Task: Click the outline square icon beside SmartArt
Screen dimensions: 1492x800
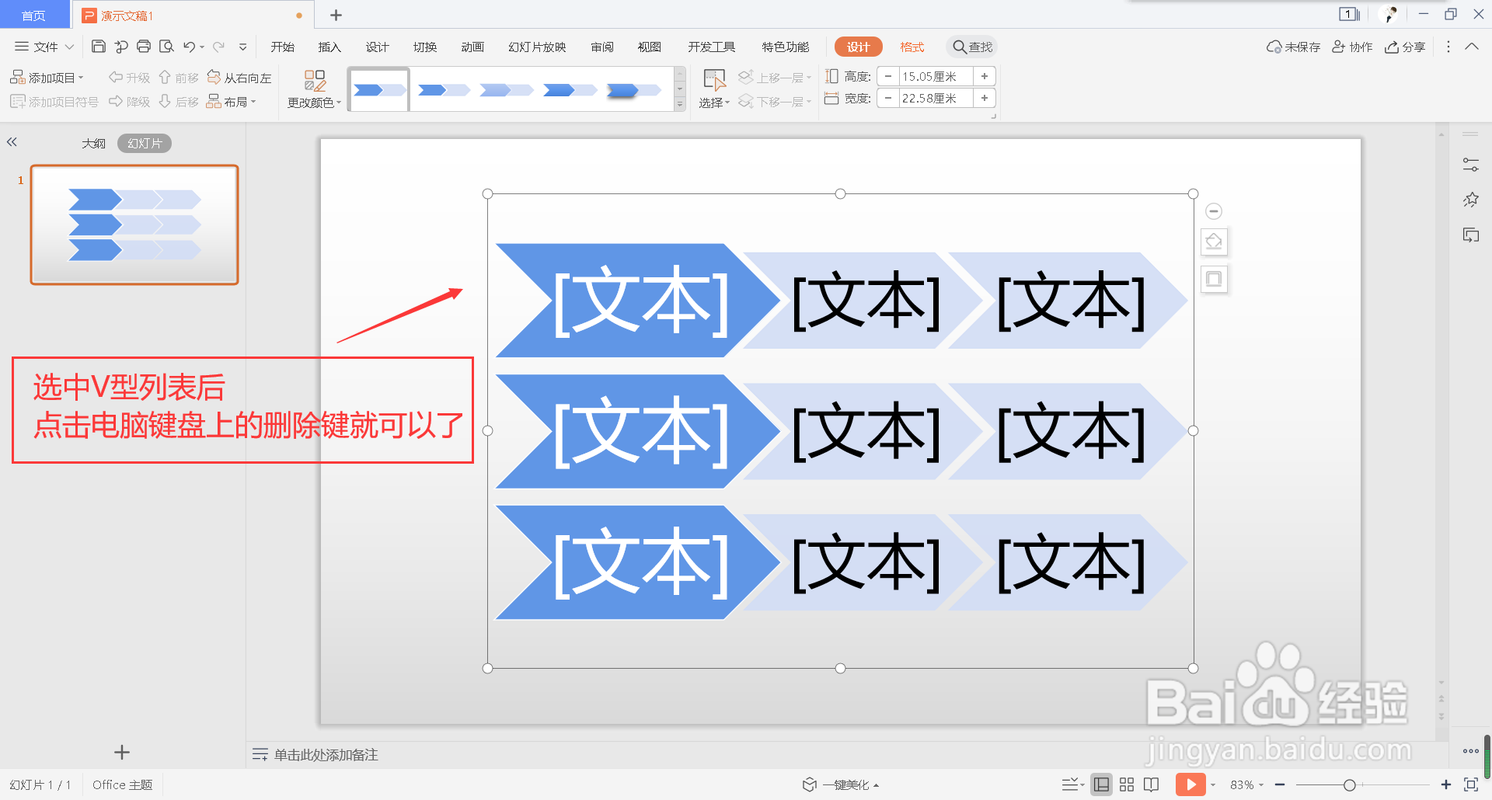Action: (x=1214, y=279)
